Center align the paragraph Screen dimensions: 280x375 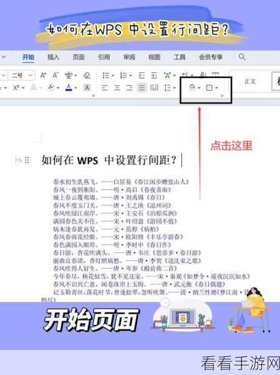coord(117,87)
